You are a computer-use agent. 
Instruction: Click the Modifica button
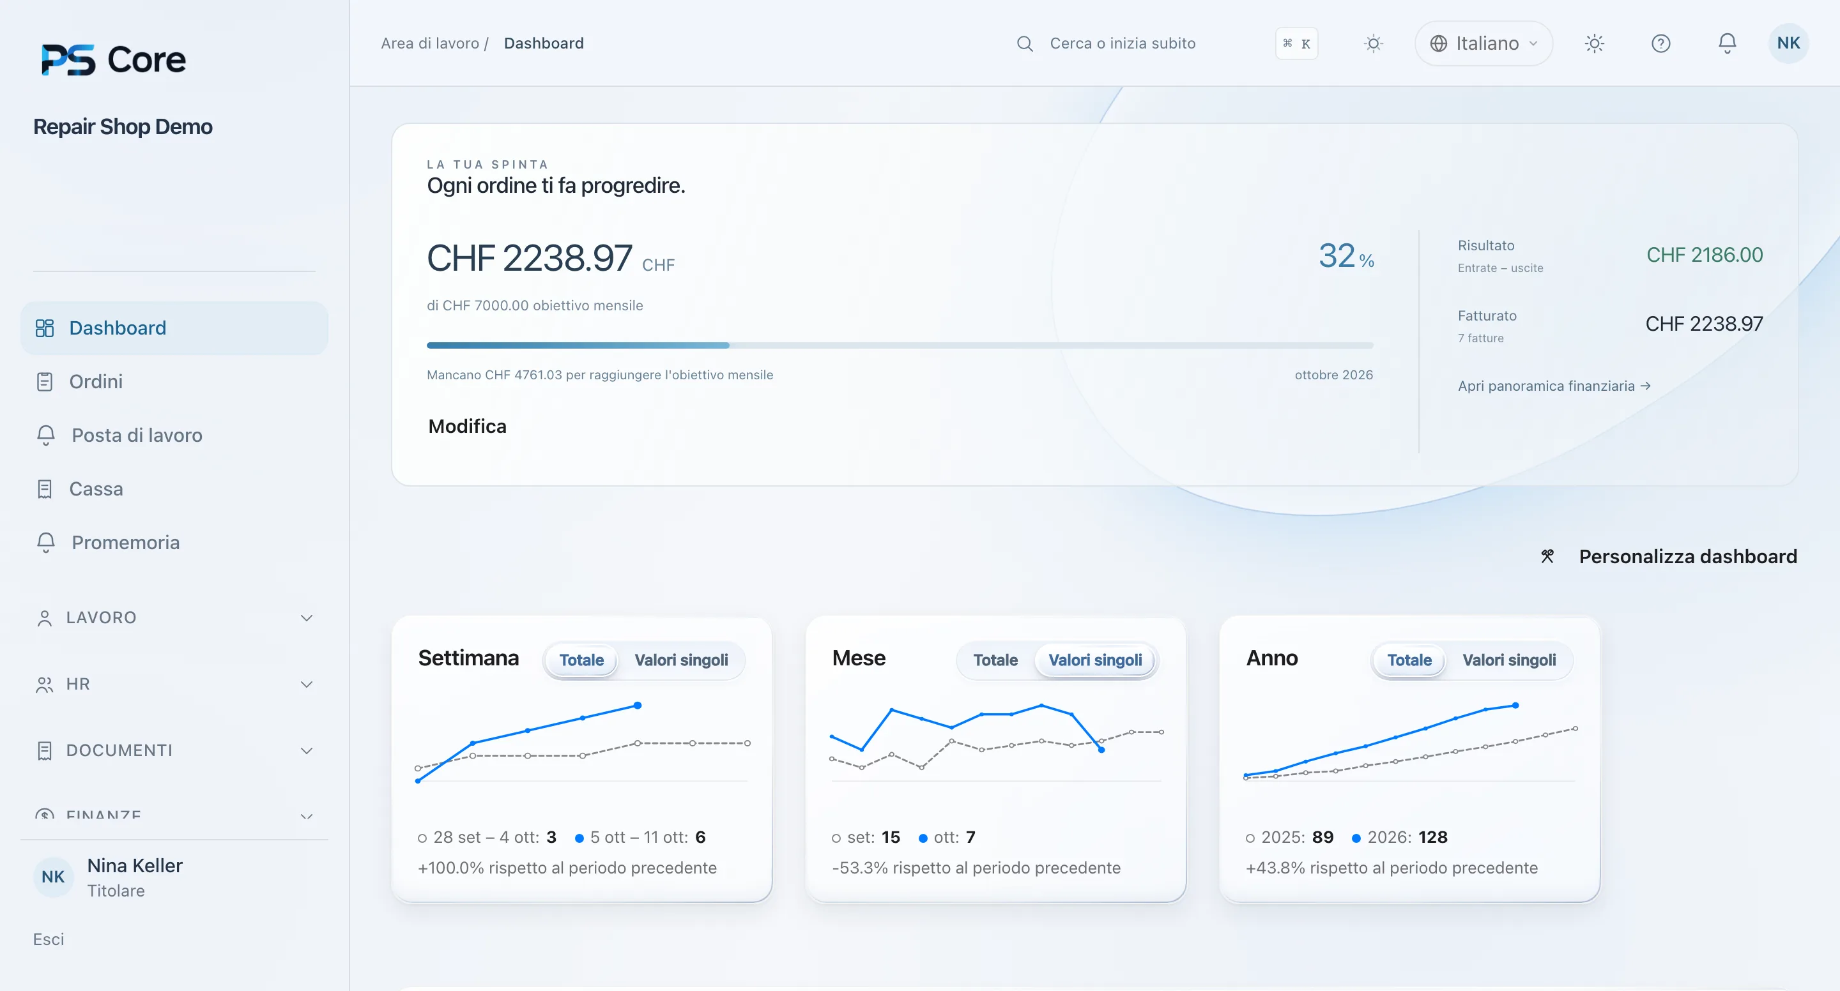click(x=467, y=427)
